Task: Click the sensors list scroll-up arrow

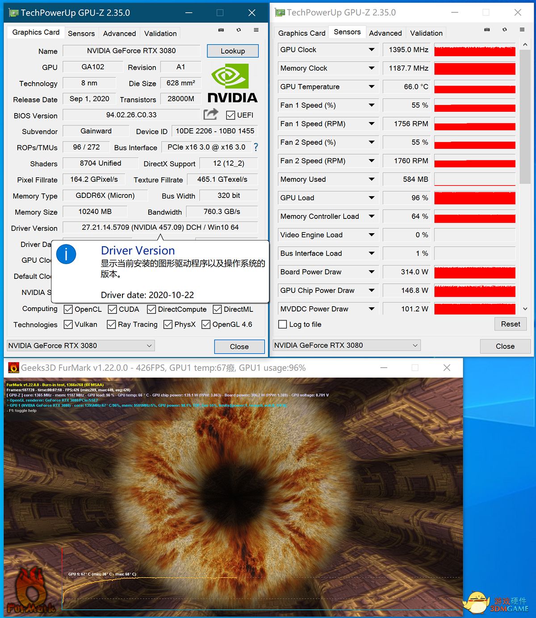Action: tap(525, 45)
